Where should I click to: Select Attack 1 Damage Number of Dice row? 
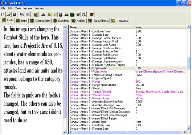click(x=128, y=48)
